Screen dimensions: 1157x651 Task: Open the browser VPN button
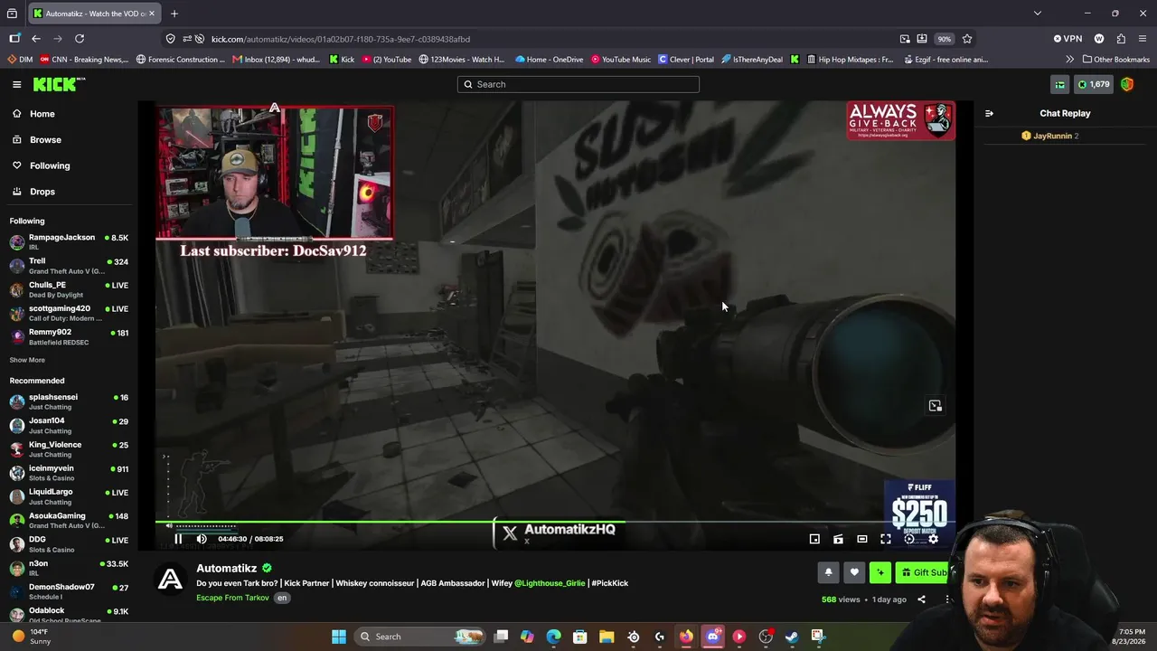point(1068,39)
